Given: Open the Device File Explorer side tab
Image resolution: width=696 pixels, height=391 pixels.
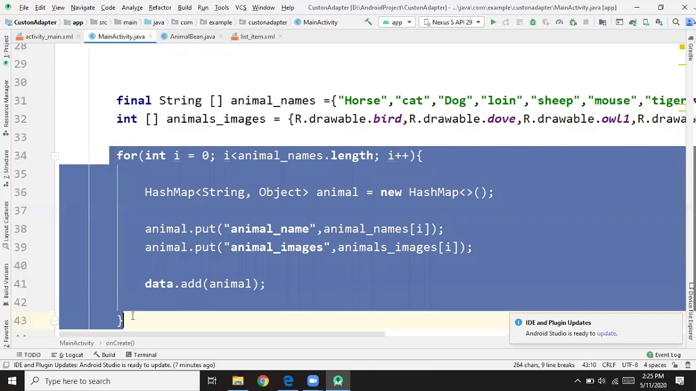Looking at the screenshot, I should [x=691, y=312].
